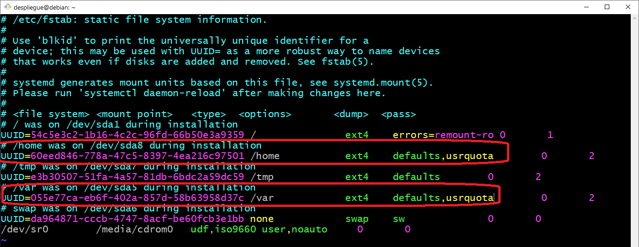
Task: Click the /dev/sr0 device entry
Action: [x=24, y=229]
